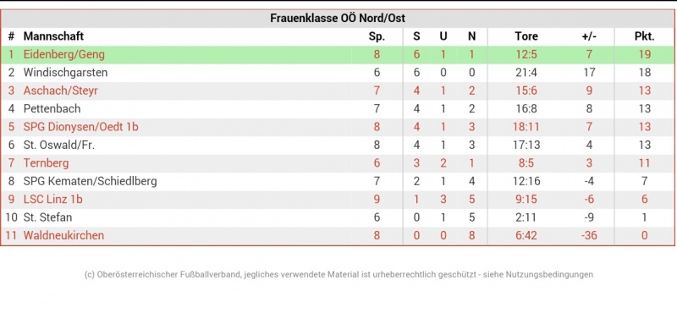Open the Ternberg team entry
Viewport: 677px width, 313px height.
47,163
